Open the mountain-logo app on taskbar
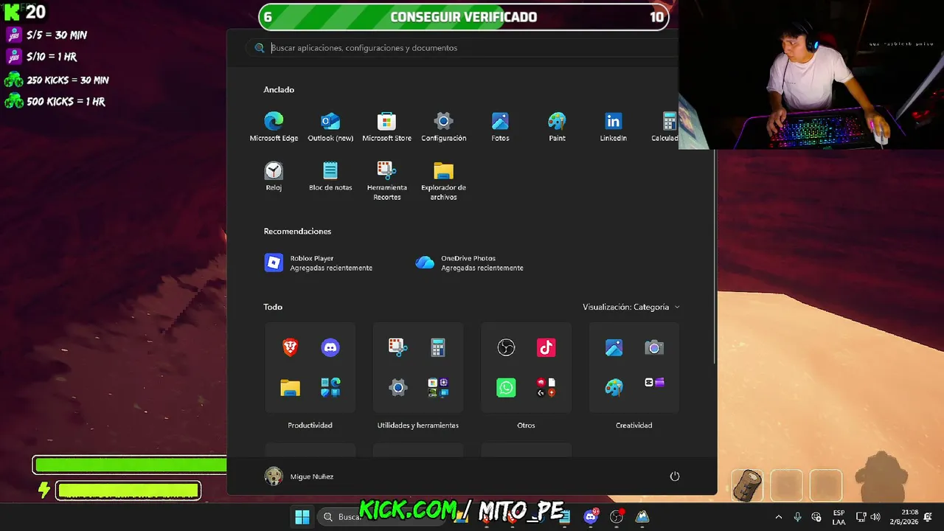Viewport: 944px width, 531px height. (x=642, y=517)
